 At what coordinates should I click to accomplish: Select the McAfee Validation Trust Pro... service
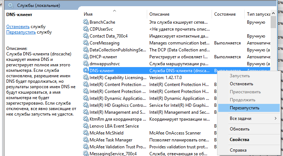pyautogui.click(x=118, y=147)
